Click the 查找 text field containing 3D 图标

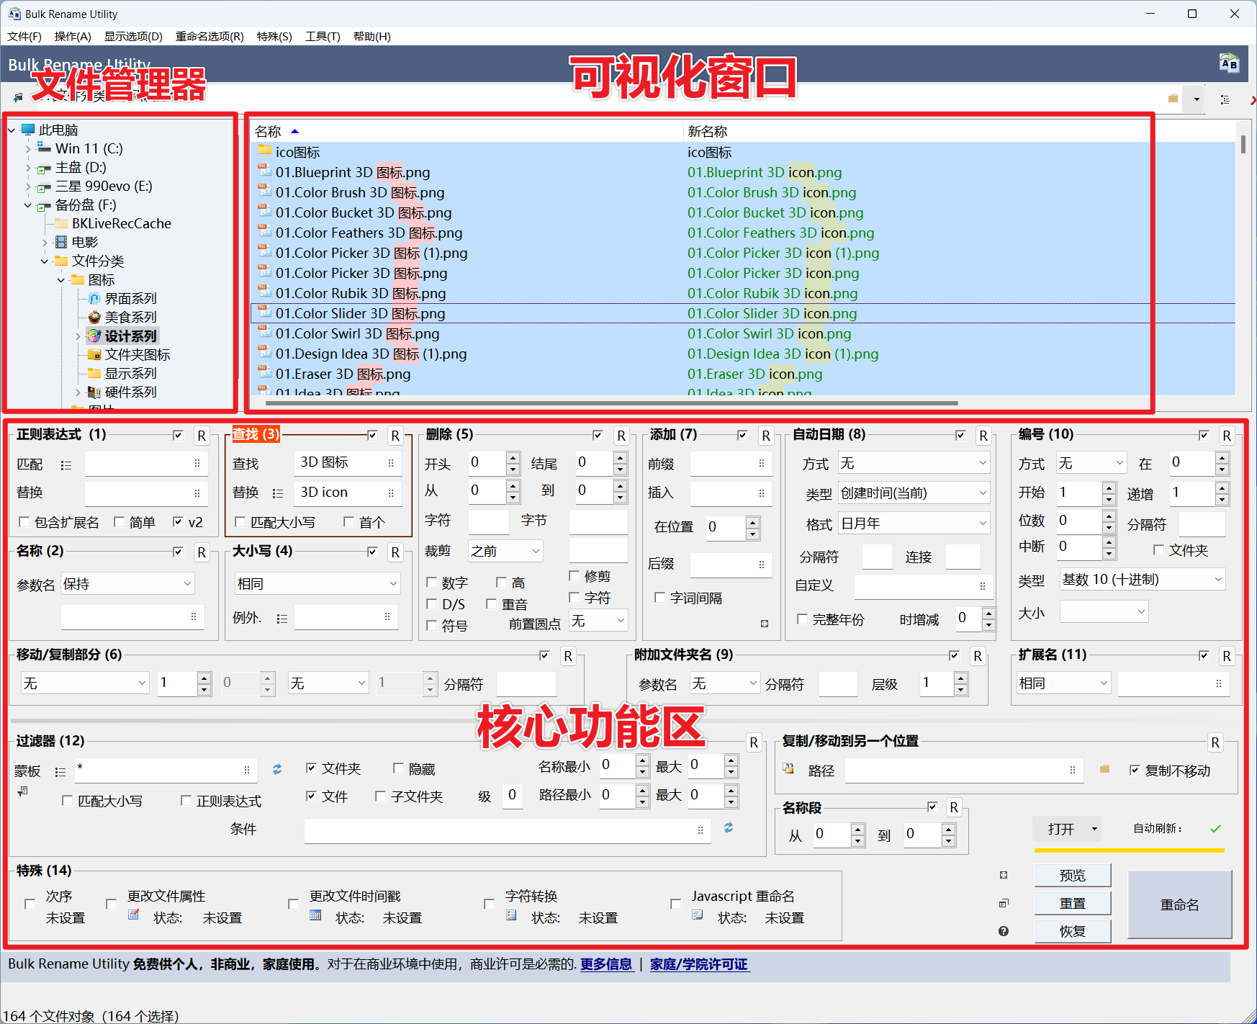(x=349, y=462)
